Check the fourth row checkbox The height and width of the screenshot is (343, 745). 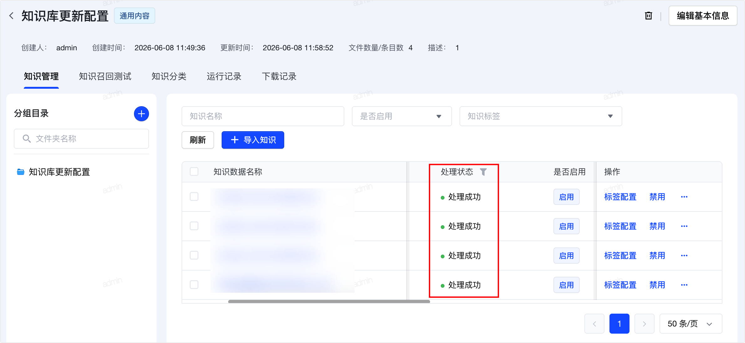pyautogui.click(x=194, y=285)
